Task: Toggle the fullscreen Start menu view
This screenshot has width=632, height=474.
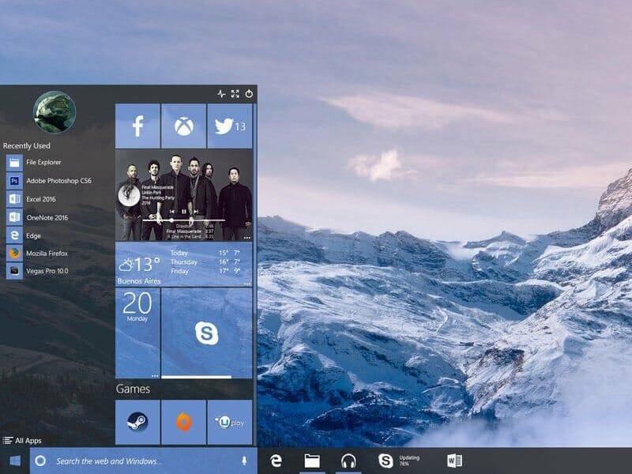Action: coord(235,93)
